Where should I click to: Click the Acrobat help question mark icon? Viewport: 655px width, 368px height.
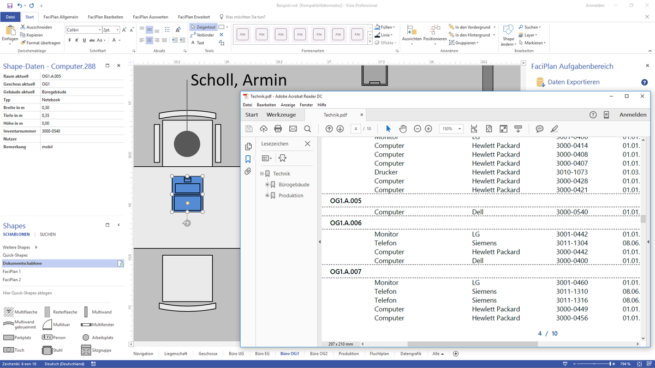[593, 115]
